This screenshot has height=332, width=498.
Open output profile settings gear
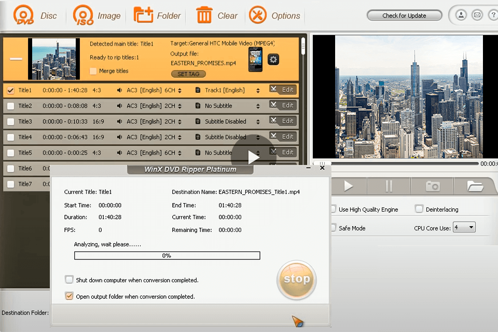tap(273, 59)
